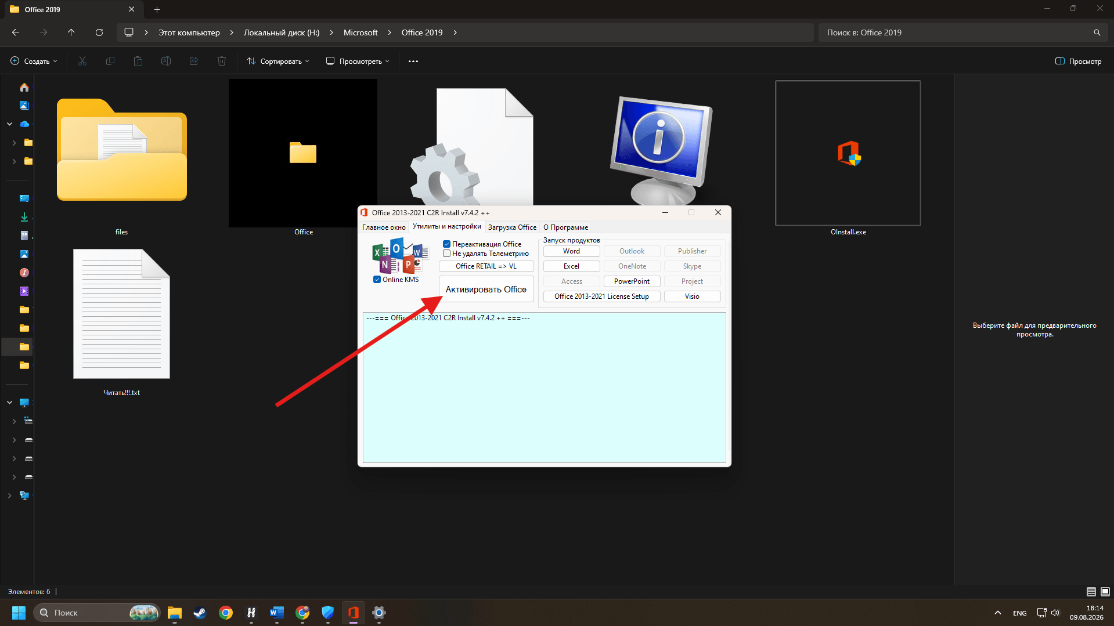Expand breadcrumb chevron after Этот компьютер
This screenshot has width=1114, height=626.
coord(232,32)
